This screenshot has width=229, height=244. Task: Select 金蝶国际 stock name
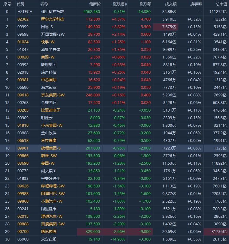(x=49, y=103)
